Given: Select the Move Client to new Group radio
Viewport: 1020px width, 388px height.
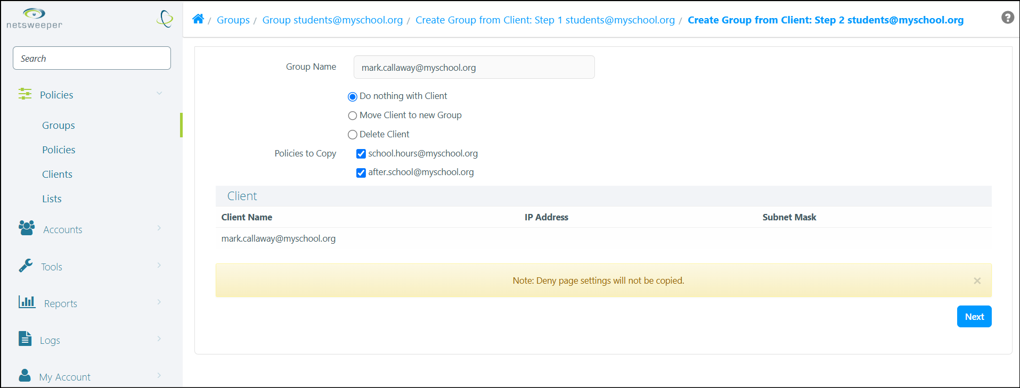Looking at the screenshot, I should click(x=353, y=115).
